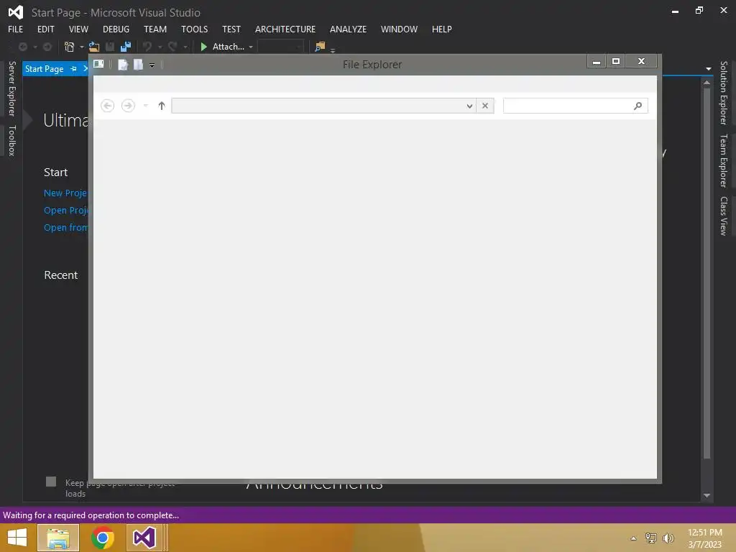
Task: Open the Solution Configurations combo box
Action: [281, 47]
